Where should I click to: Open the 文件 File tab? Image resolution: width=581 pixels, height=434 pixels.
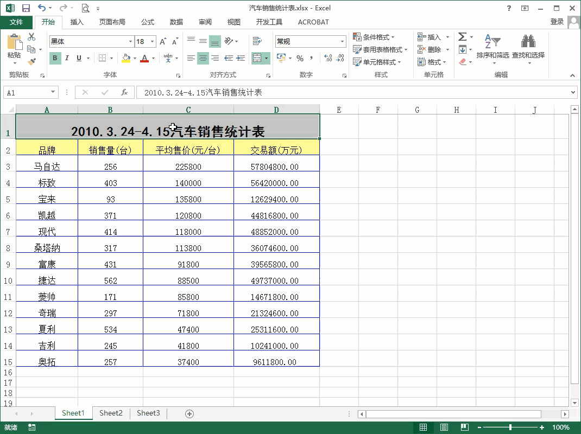click(16, 22)
